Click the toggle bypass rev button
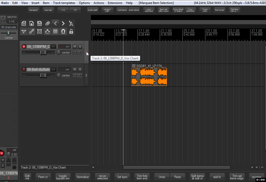 tap(63, 177)
